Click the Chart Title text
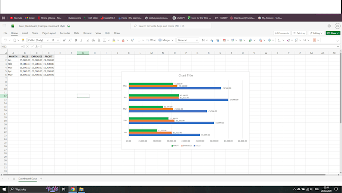 coord(186,75)
